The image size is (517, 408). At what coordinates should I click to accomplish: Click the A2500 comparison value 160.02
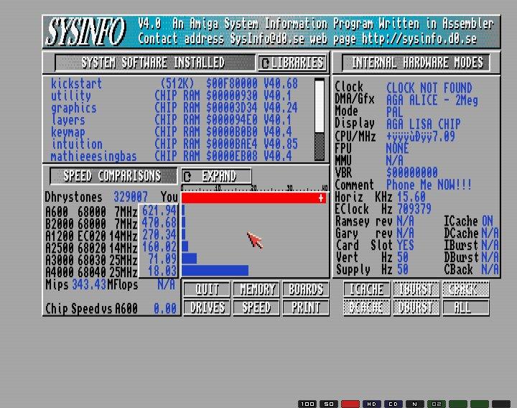coord(159,246)
